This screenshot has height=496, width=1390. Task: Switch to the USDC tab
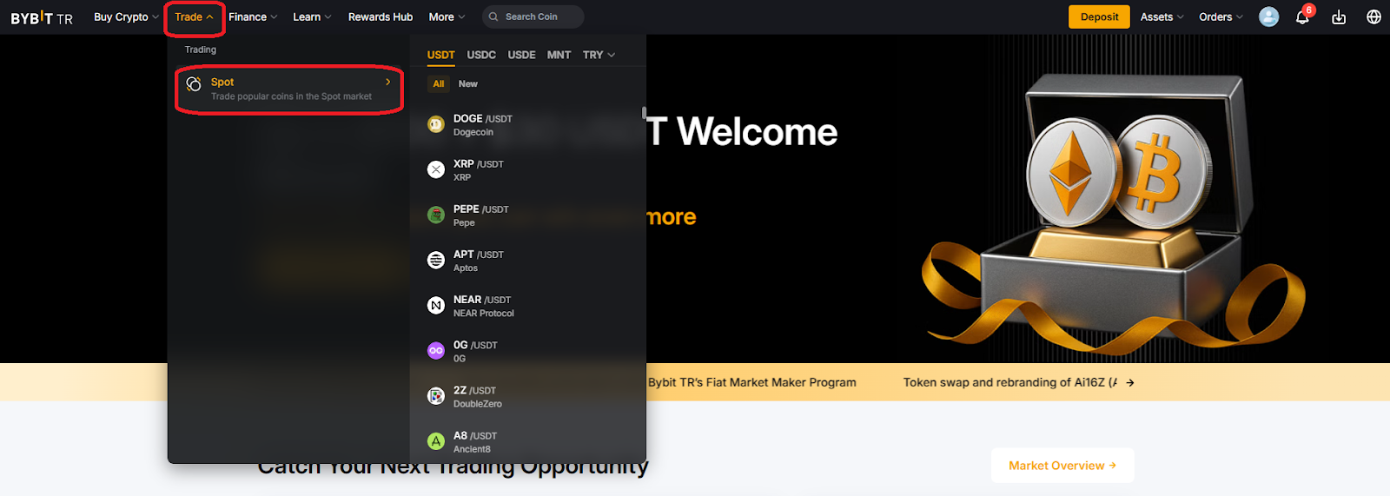point(481,55)
